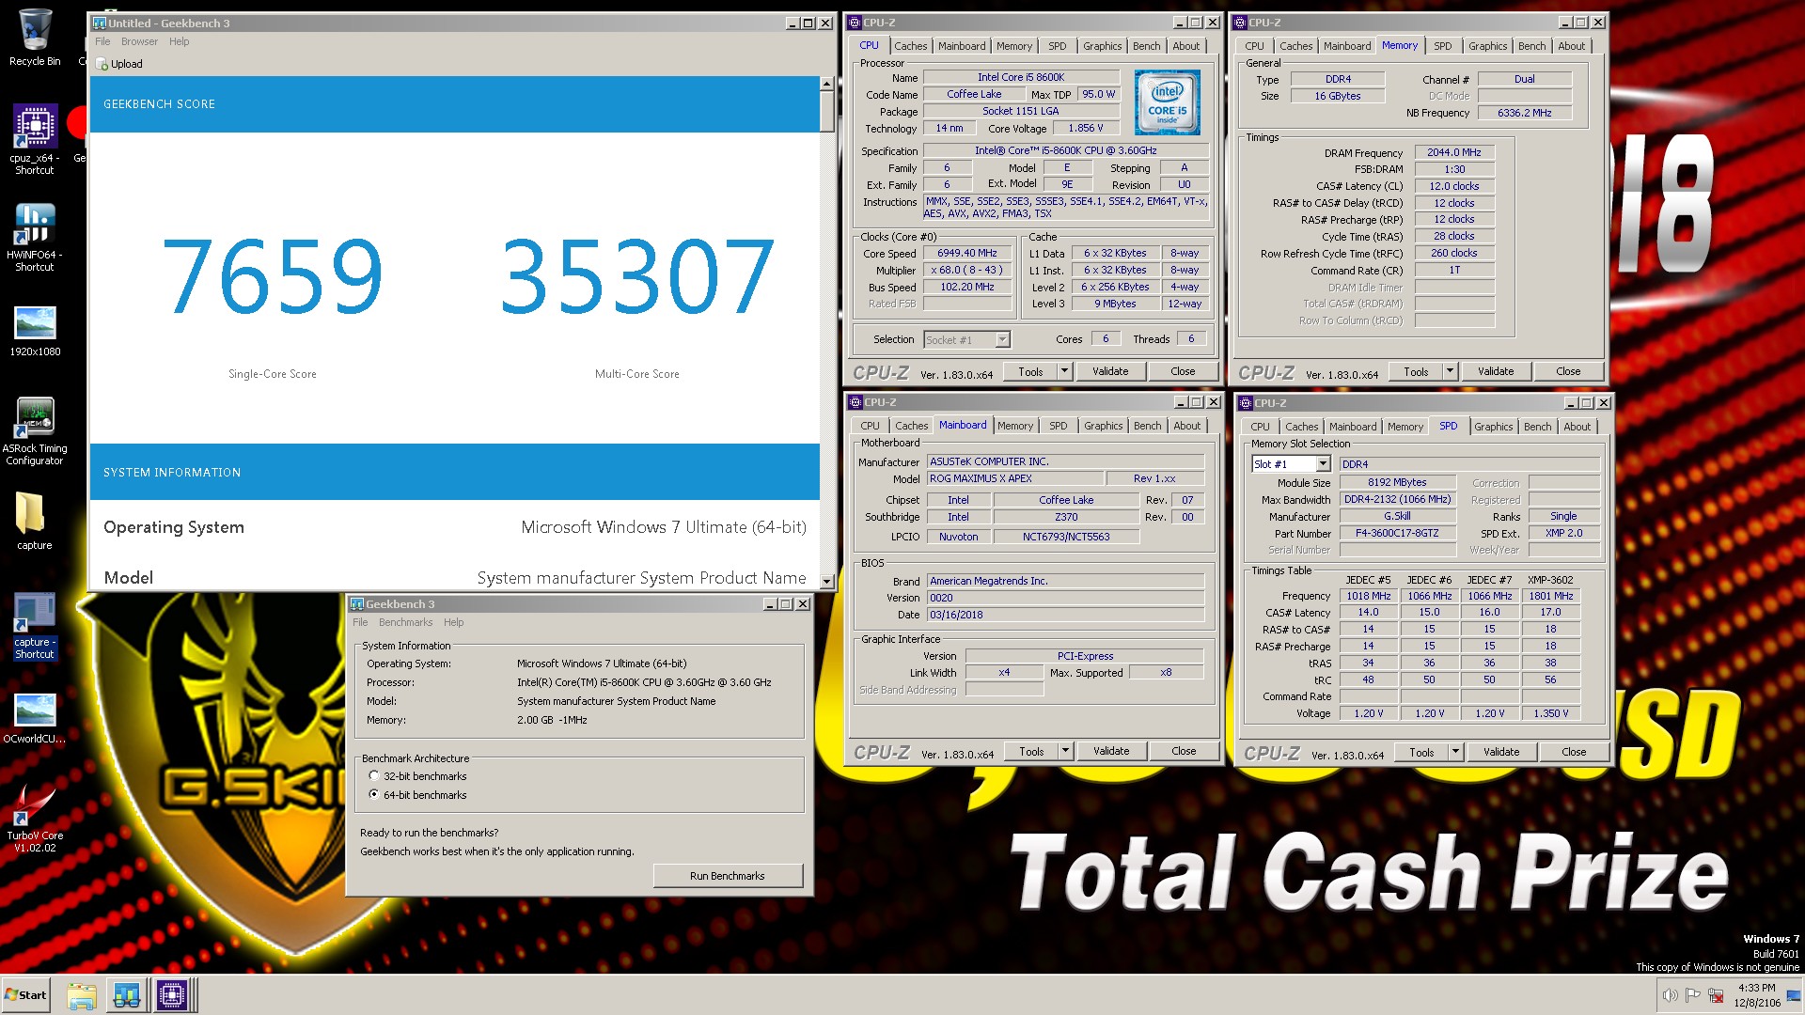
Task: Click the Single-Core Score 7659
Action: tap(273, 275)
